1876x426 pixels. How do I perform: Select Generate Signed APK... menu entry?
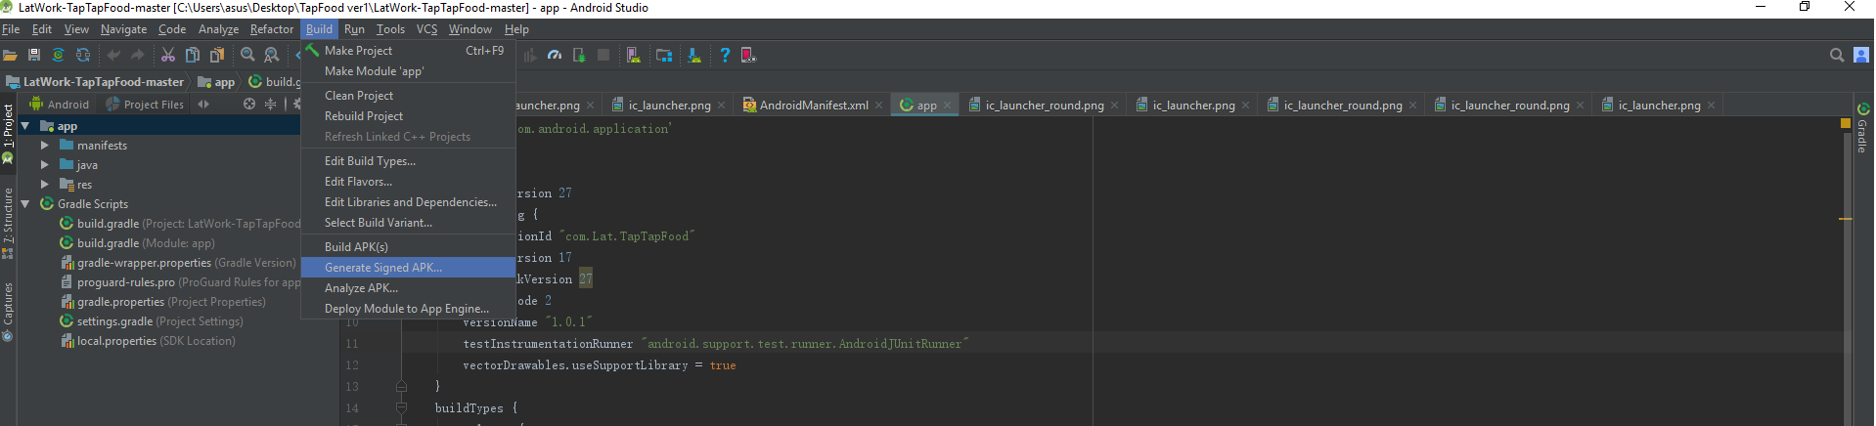coord(408,268)
